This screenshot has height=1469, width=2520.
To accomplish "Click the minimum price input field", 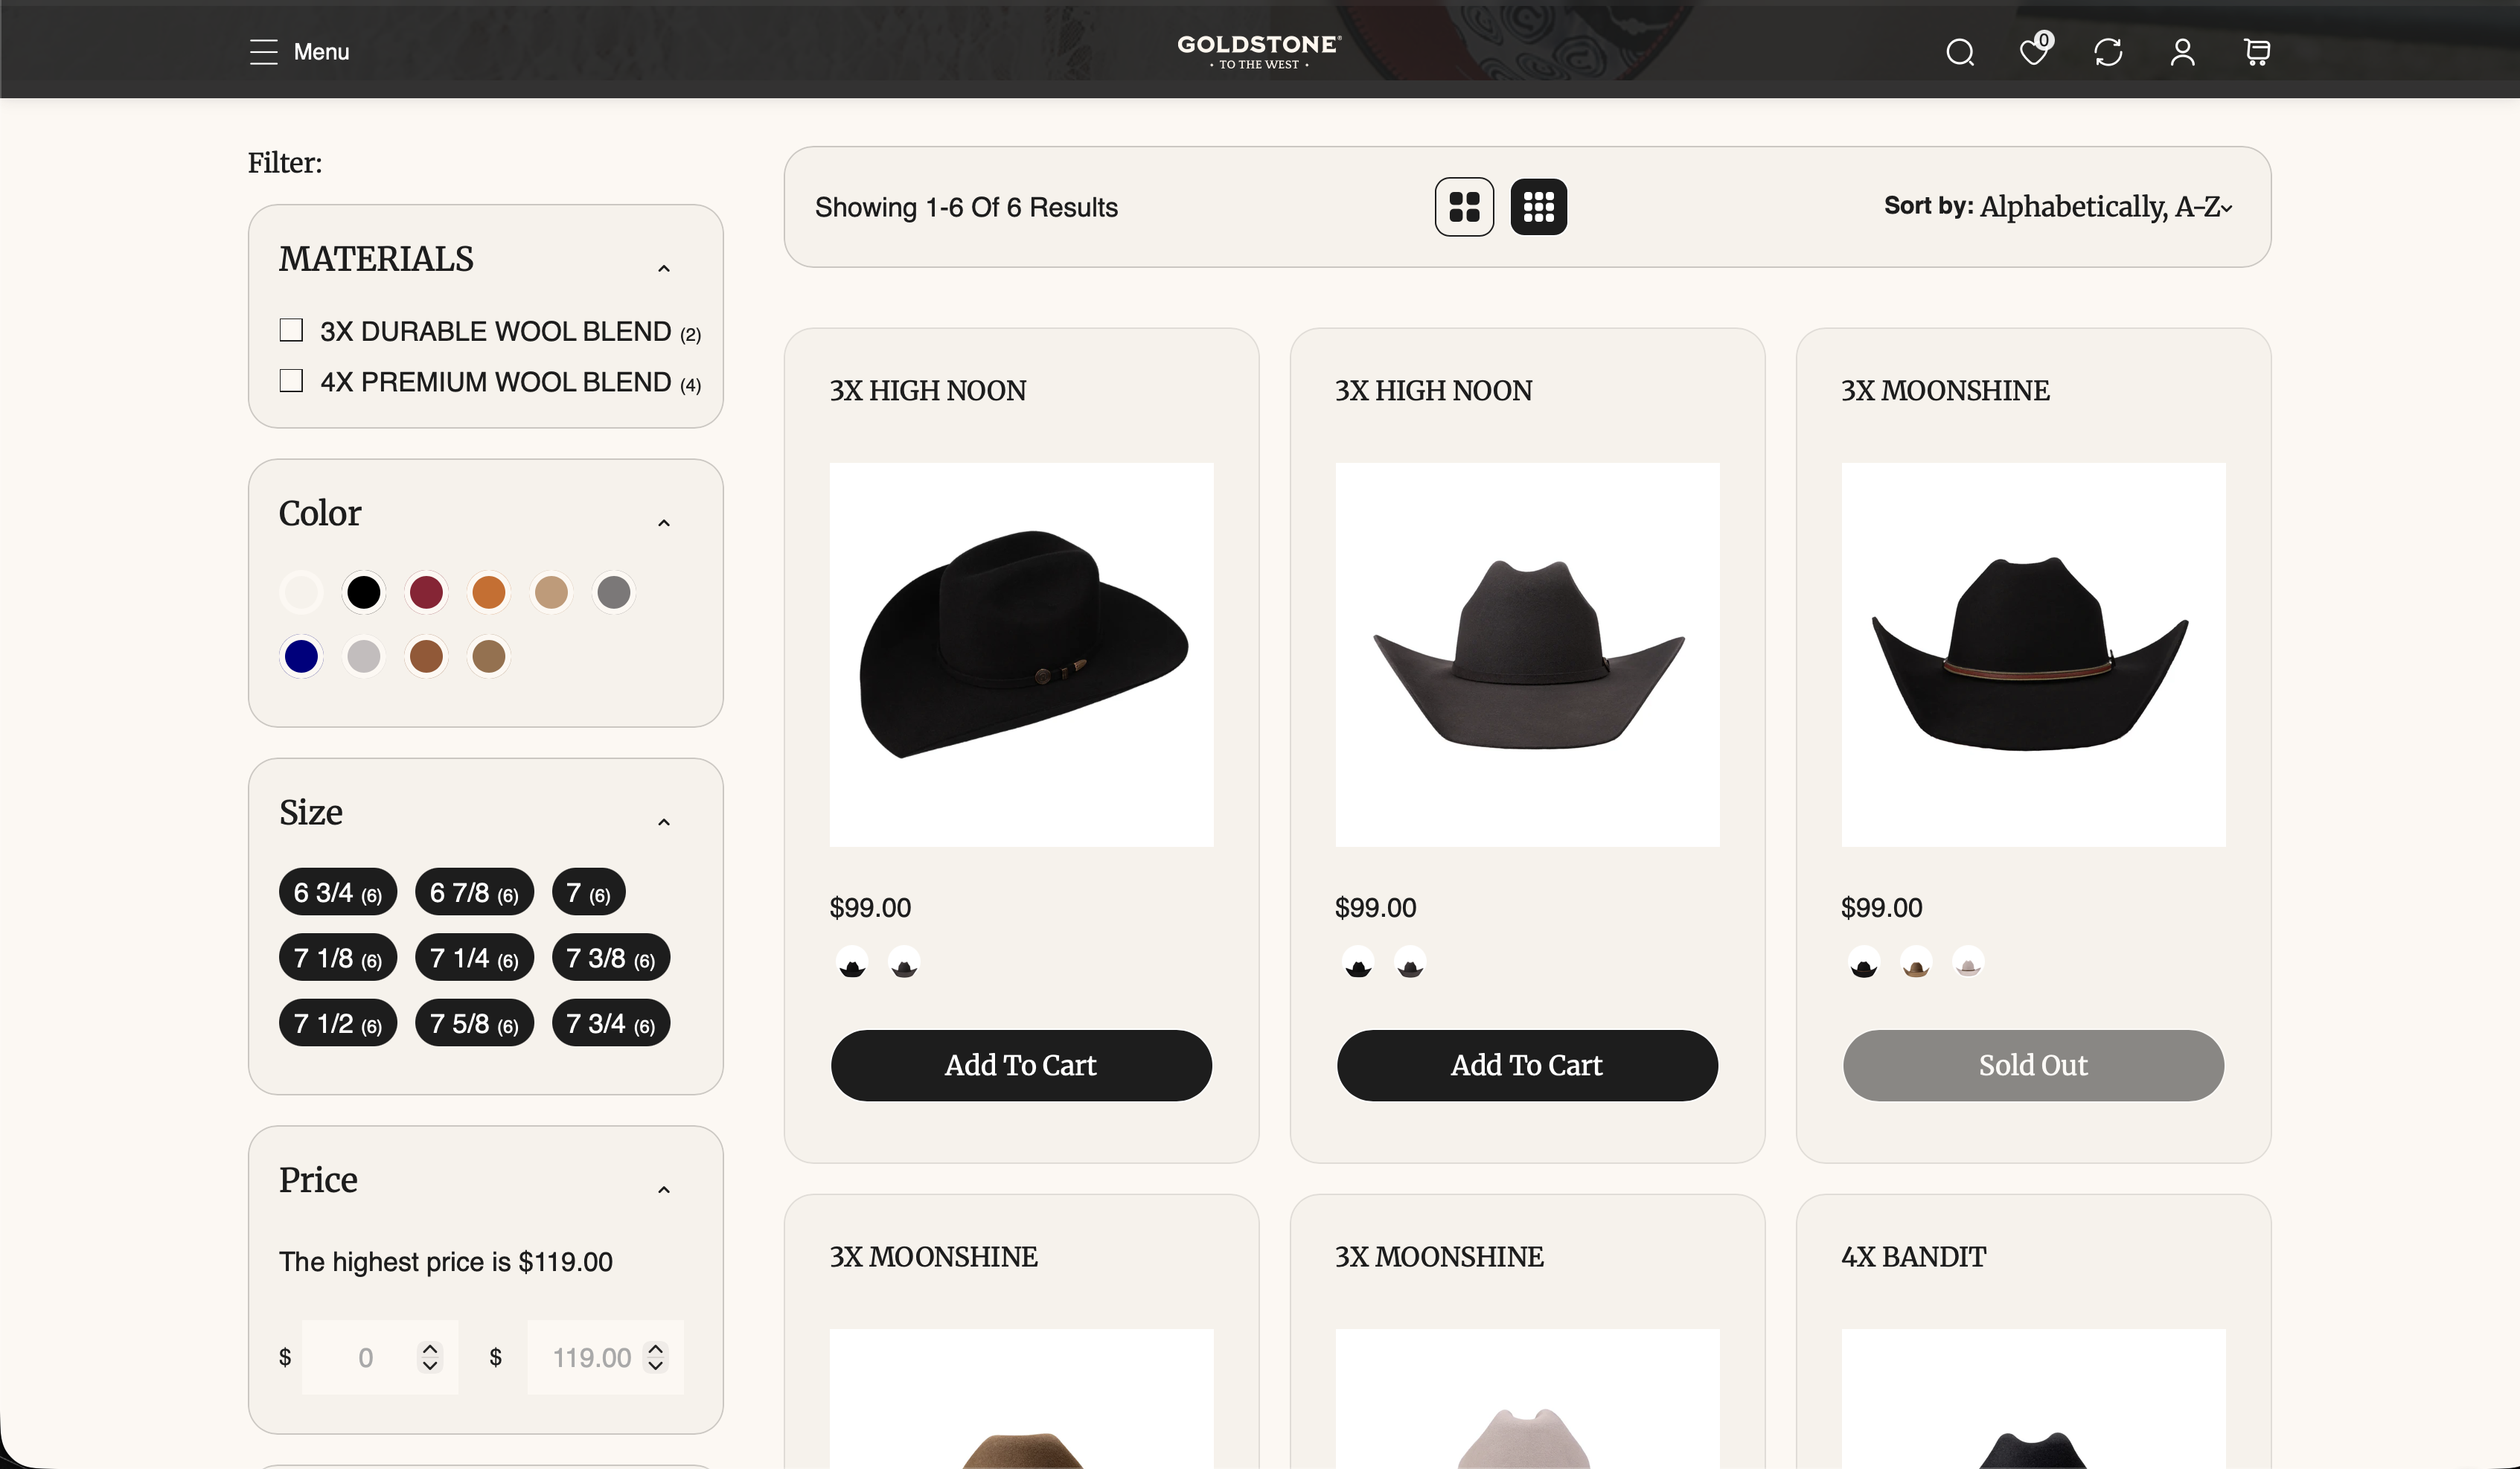I will (380, 1357).
